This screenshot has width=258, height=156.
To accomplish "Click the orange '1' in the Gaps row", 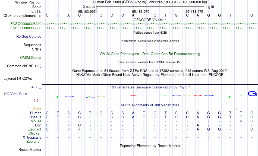I will click(236, 109).
